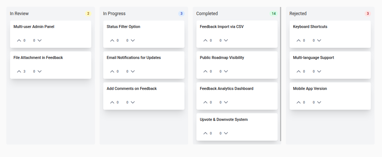Upvote the Multi-user Admin Panel card
Image resolution: width=382 pixels, height=157 pixels.
[19, 41]
